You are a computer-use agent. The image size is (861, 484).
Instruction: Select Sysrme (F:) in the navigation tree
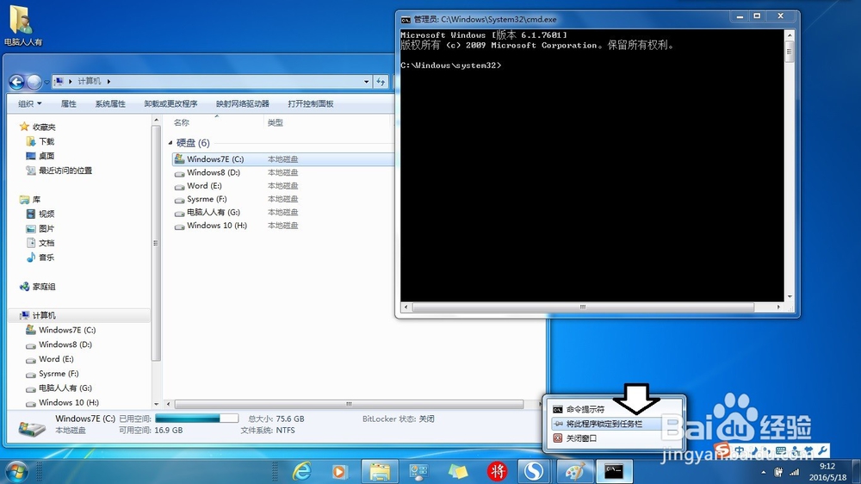coord(53,374)
